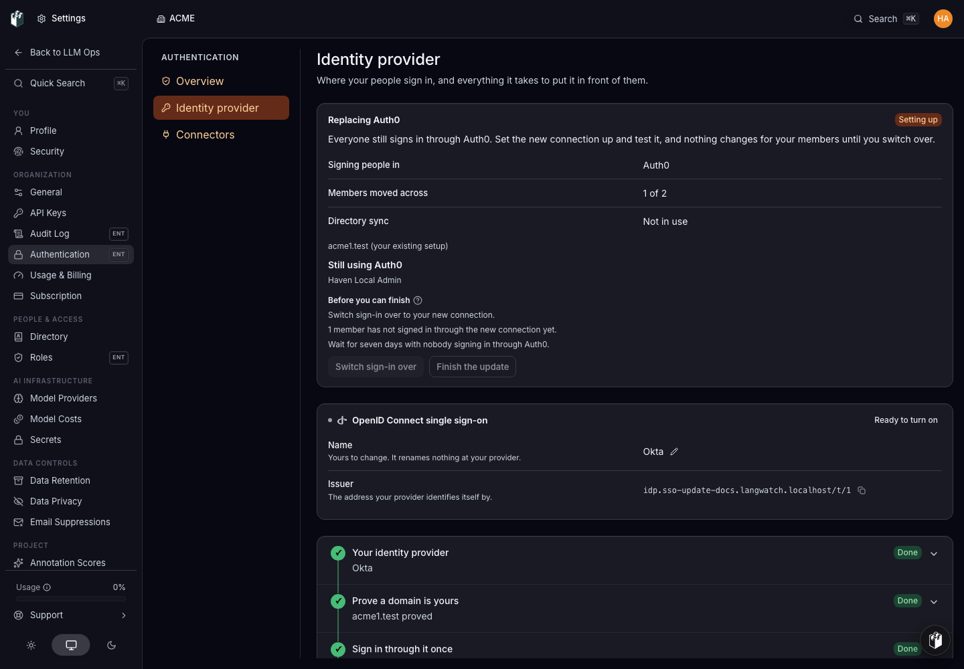Viewport: 964px width, 669px height.
Task: Click the Data Privacy eye-off icon
Action: [x=19, y=501]
